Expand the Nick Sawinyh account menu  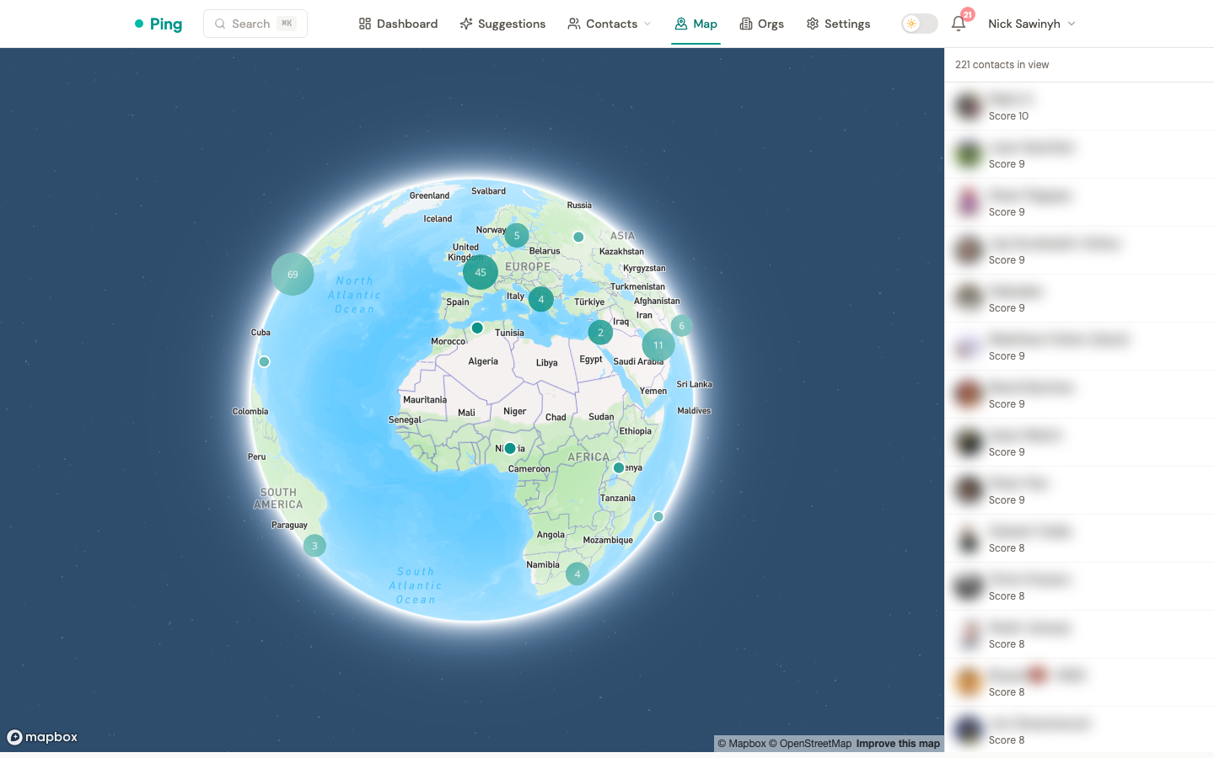(1032, 24)
